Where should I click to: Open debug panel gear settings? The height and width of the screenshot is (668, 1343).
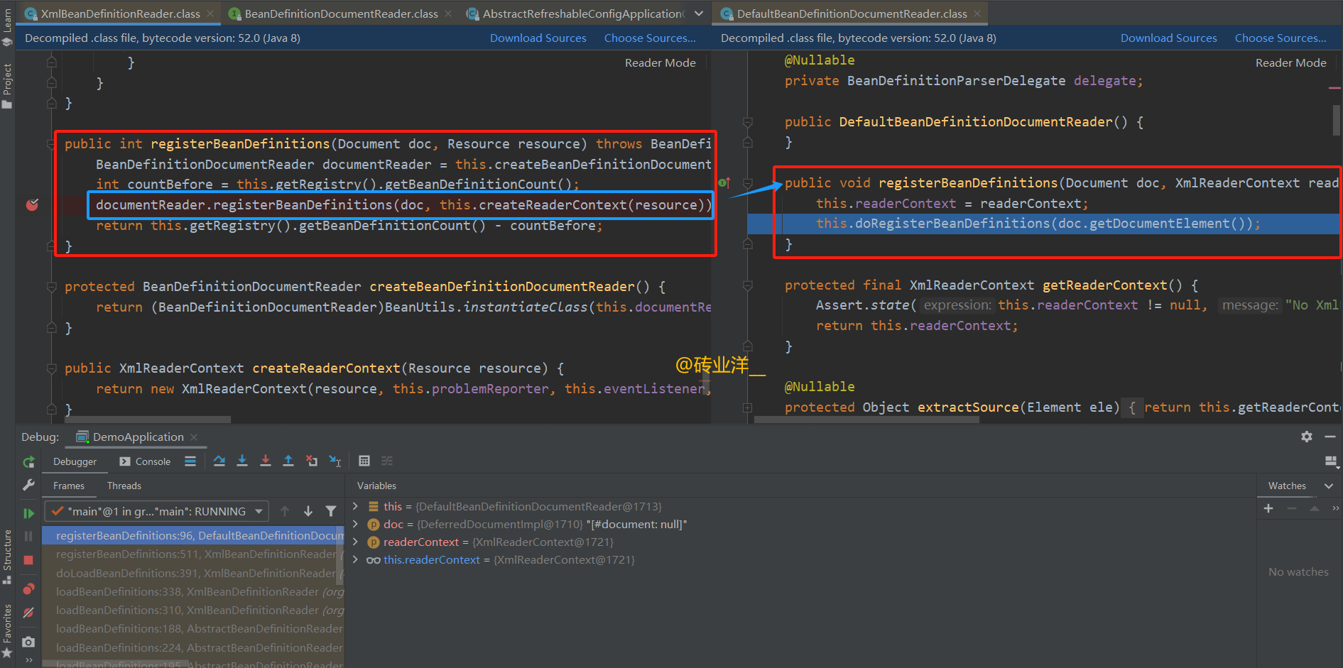[x=1307, y=437]
